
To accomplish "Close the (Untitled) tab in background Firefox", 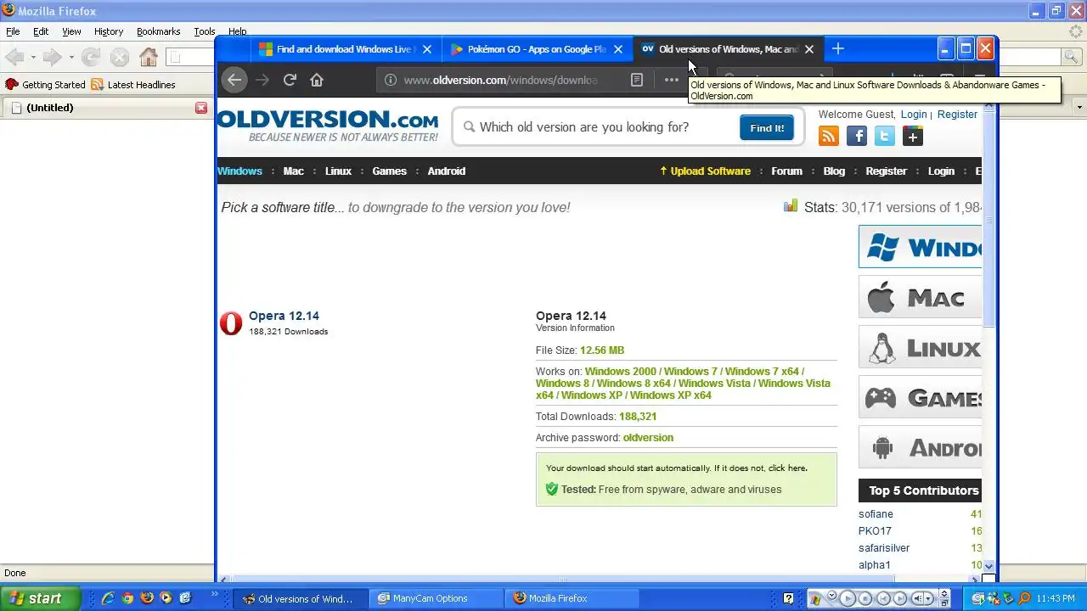I will [201, 108].
